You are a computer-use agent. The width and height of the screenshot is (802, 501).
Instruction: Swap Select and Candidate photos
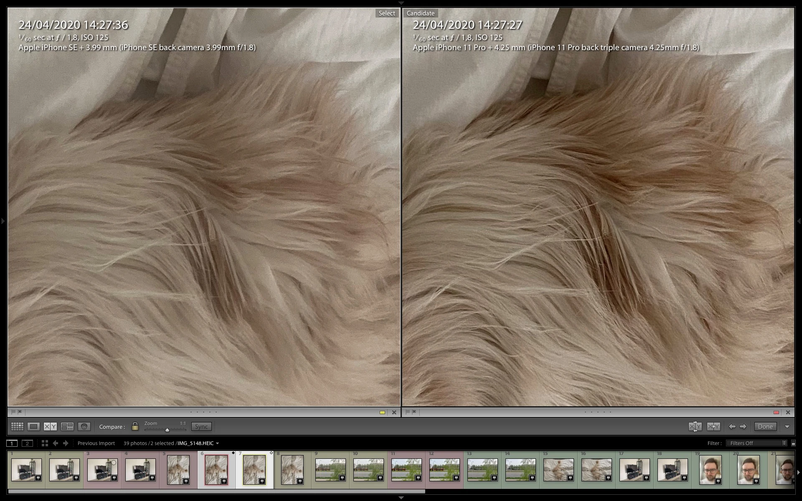tap(695, 426)
